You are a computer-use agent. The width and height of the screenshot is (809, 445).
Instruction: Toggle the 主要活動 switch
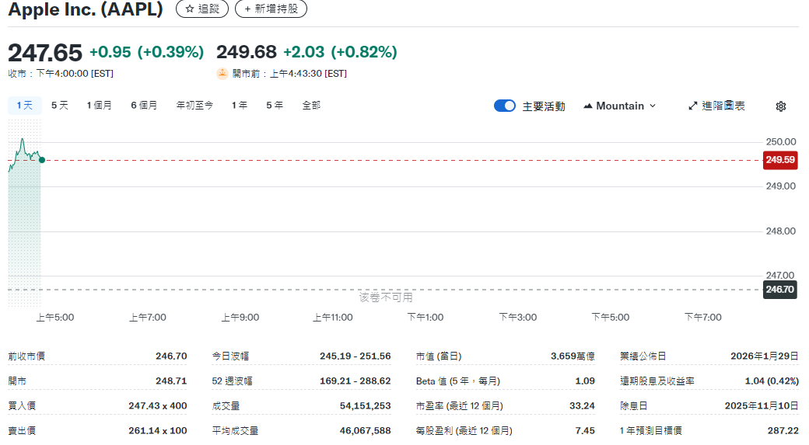[505, 106]
